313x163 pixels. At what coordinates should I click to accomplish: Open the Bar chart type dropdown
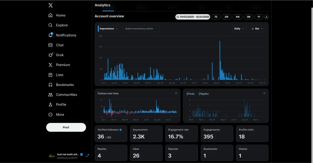tap(257, 29)
